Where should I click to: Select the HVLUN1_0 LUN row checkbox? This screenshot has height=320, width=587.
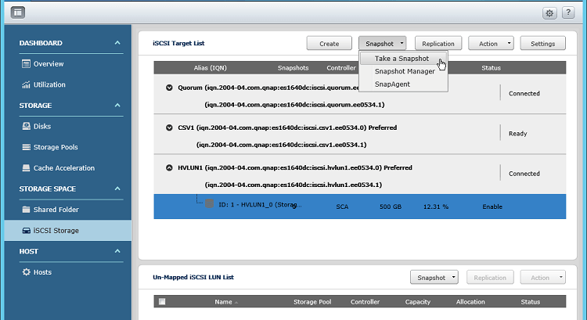point(210,203)
